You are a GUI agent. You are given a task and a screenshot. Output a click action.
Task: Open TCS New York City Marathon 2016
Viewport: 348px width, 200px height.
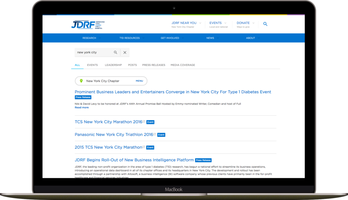[108, 122]
